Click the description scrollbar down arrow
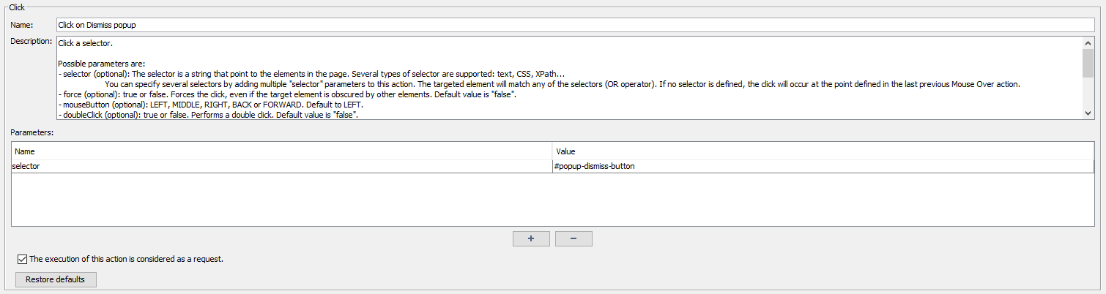The height and width of the screenshot is (294, 1106). (1088, 113)
